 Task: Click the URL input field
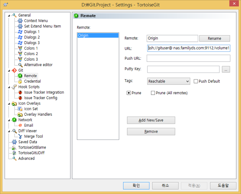click(x=188, y=48)
